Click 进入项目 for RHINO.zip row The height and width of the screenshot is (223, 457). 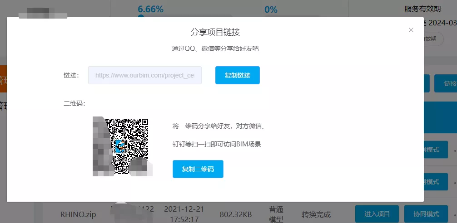click(377, 214)
